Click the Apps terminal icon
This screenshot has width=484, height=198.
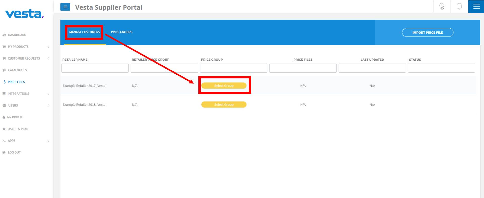4,141
